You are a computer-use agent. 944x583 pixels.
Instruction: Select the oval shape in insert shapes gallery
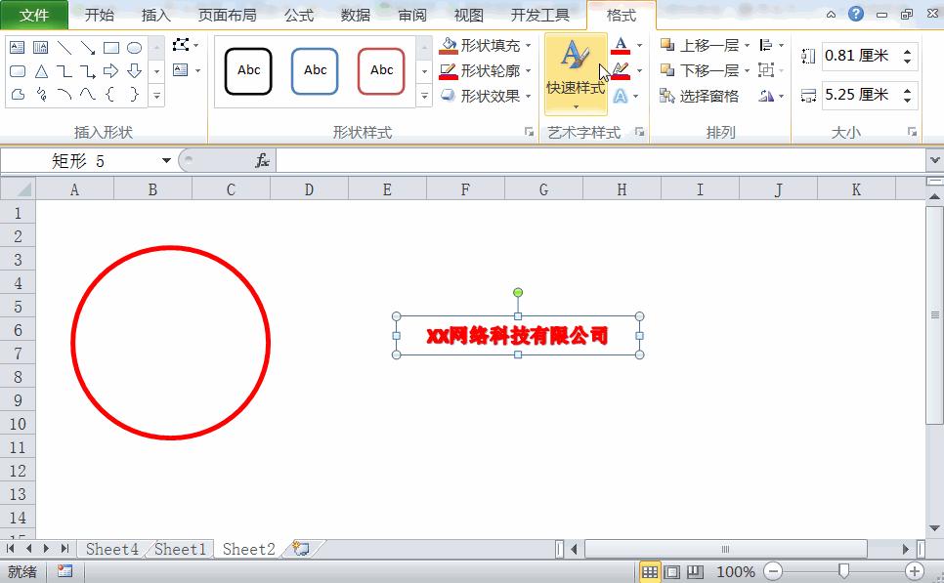coord(136,47)
